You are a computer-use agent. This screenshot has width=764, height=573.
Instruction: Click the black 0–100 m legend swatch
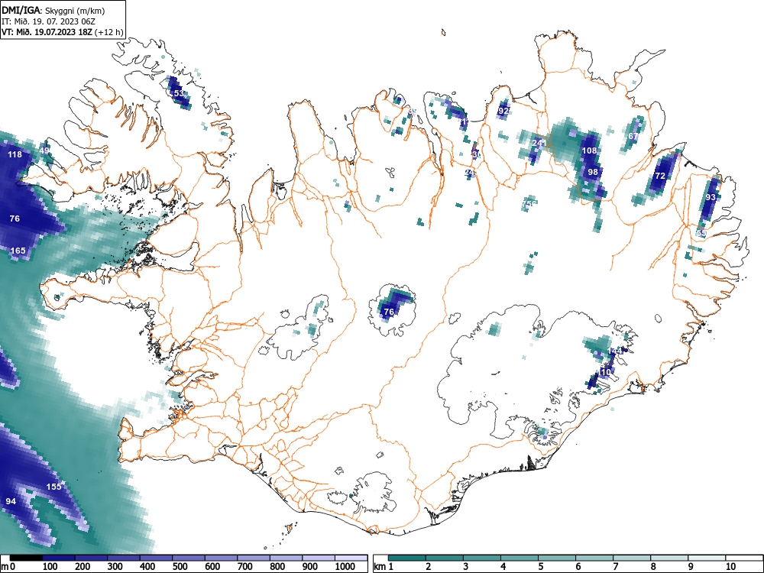(x=26, y=558)
